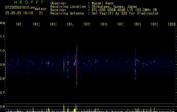The width and height of the screenshot is (177, 112).
Task: Click the meteor count value 21
Action: (41, 13)
